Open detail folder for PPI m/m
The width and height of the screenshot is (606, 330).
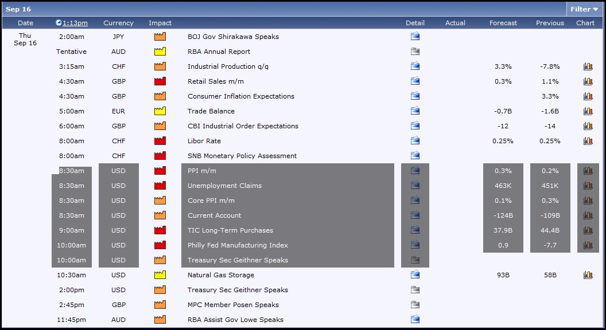[x=415, y=170]
